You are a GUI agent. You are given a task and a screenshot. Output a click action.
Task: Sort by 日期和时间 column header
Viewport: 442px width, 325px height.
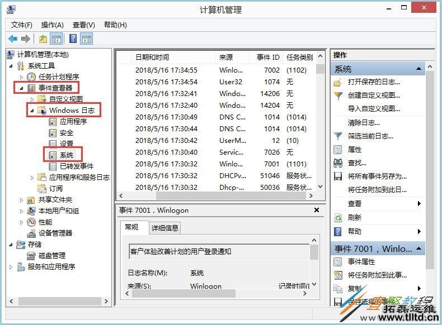point(174,58)
